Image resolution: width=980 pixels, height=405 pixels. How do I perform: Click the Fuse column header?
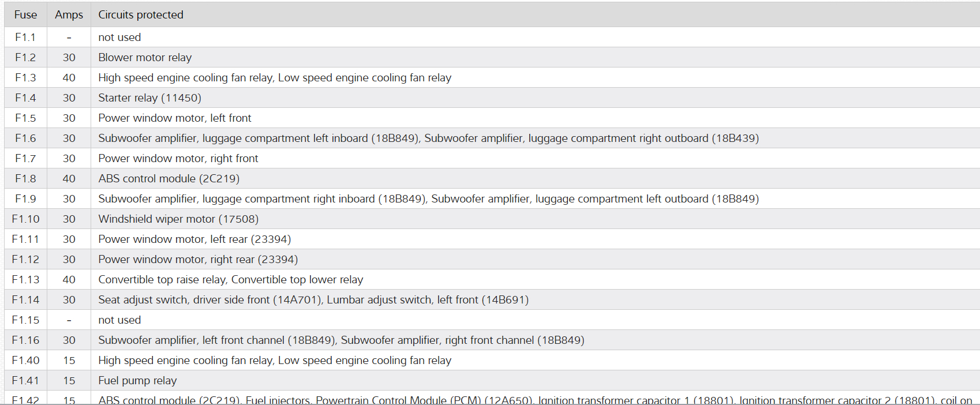click(x=25, y=15)
